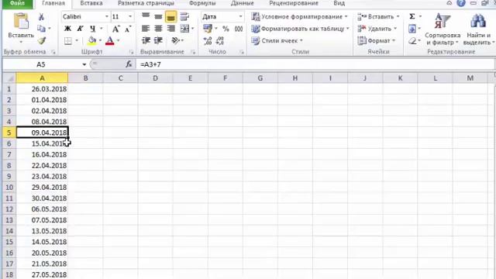Toggle the highlighted bottom align button
This screenshot has width=496, height=279.
170,17
